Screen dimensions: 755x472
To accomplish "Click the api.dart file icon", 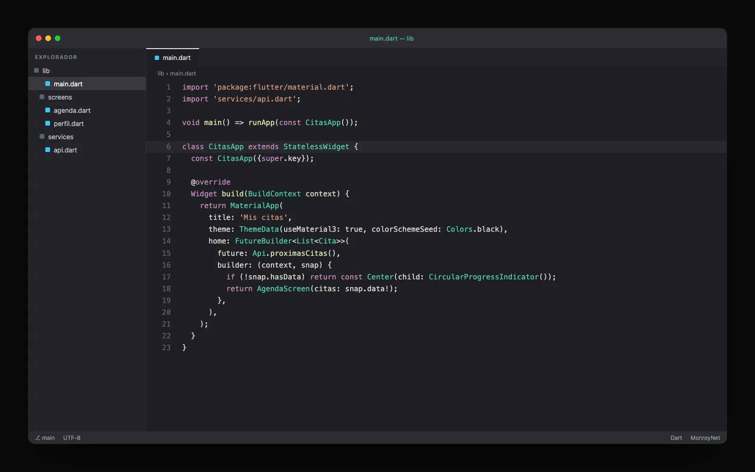I will pos(48,150).
